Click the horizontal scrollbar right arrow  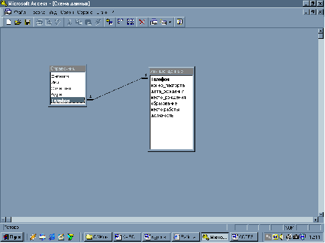316,220
